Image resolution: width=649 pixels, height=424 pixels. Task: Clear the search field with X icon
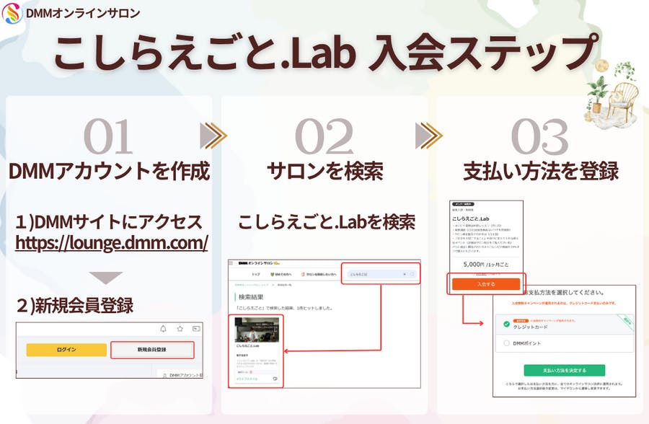coord(404,275)
